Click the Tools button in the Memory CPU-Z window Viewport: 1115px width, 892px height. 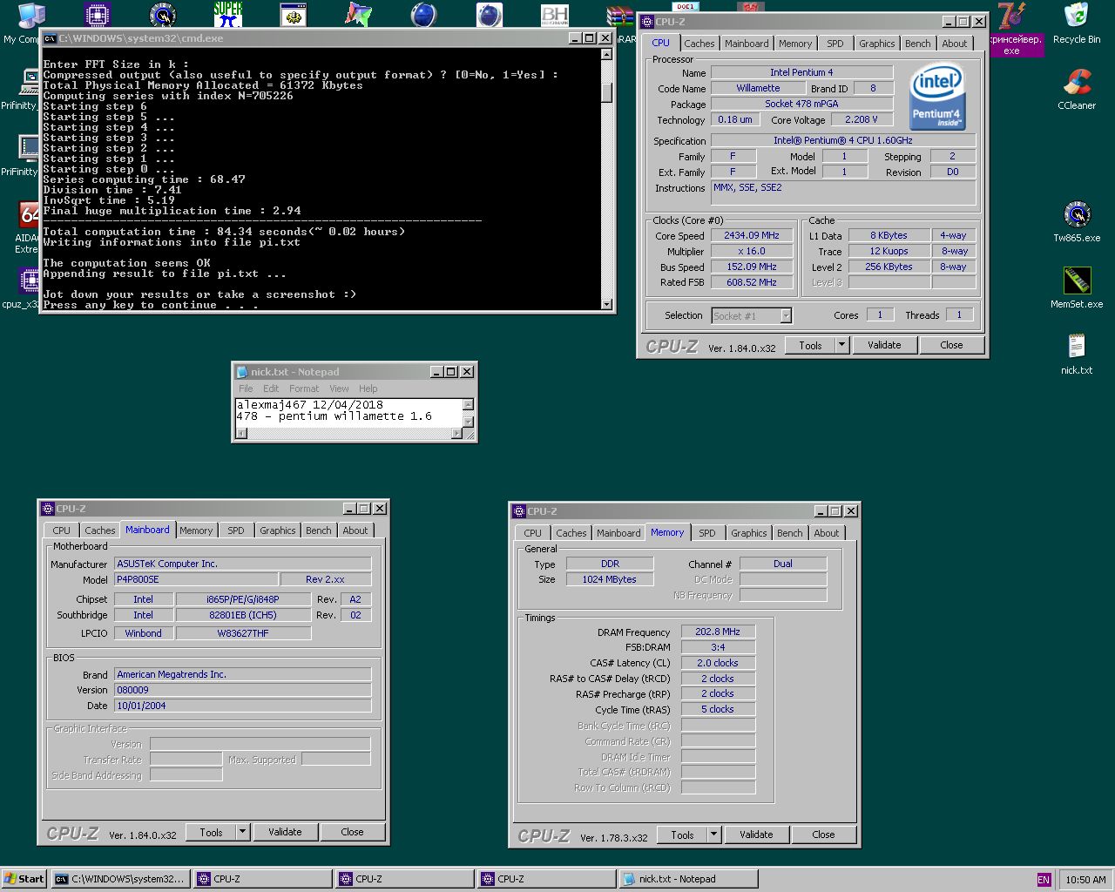[x=682, y=835]
